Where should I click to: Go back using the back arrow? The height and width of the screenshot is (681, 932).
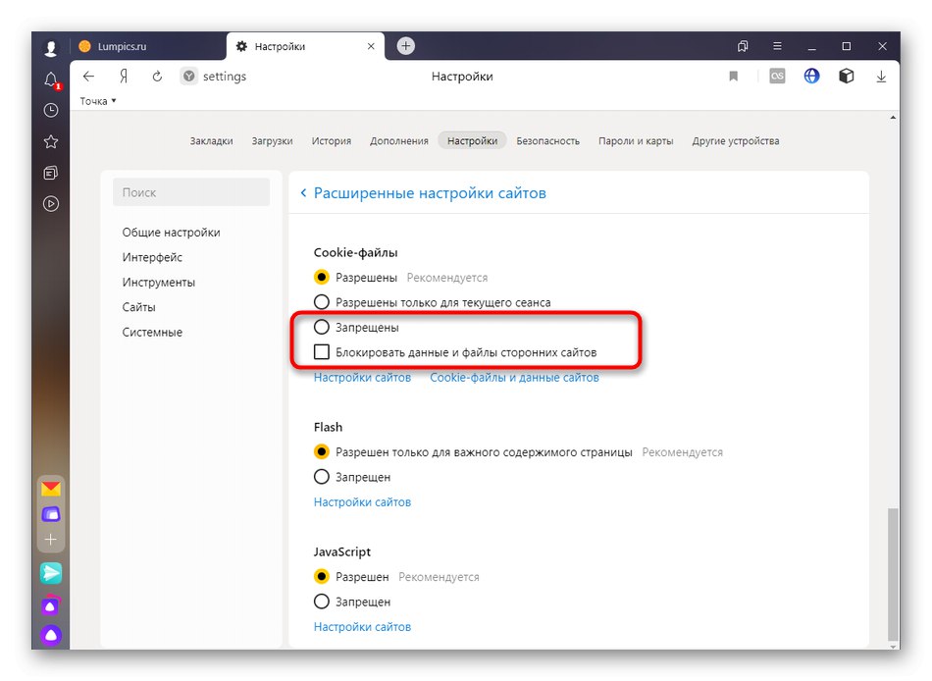pos(89,77)
